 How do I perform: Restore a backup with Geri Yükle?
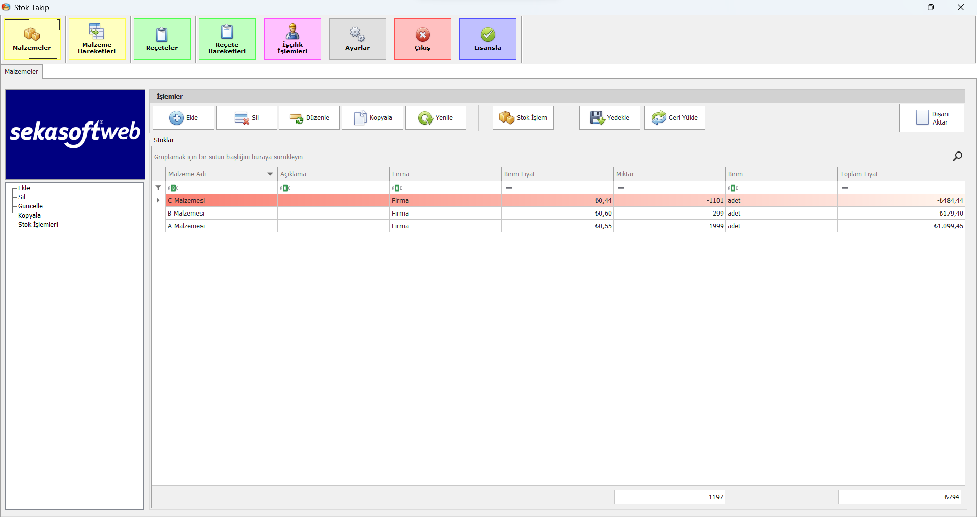click(x=674, y=118)
